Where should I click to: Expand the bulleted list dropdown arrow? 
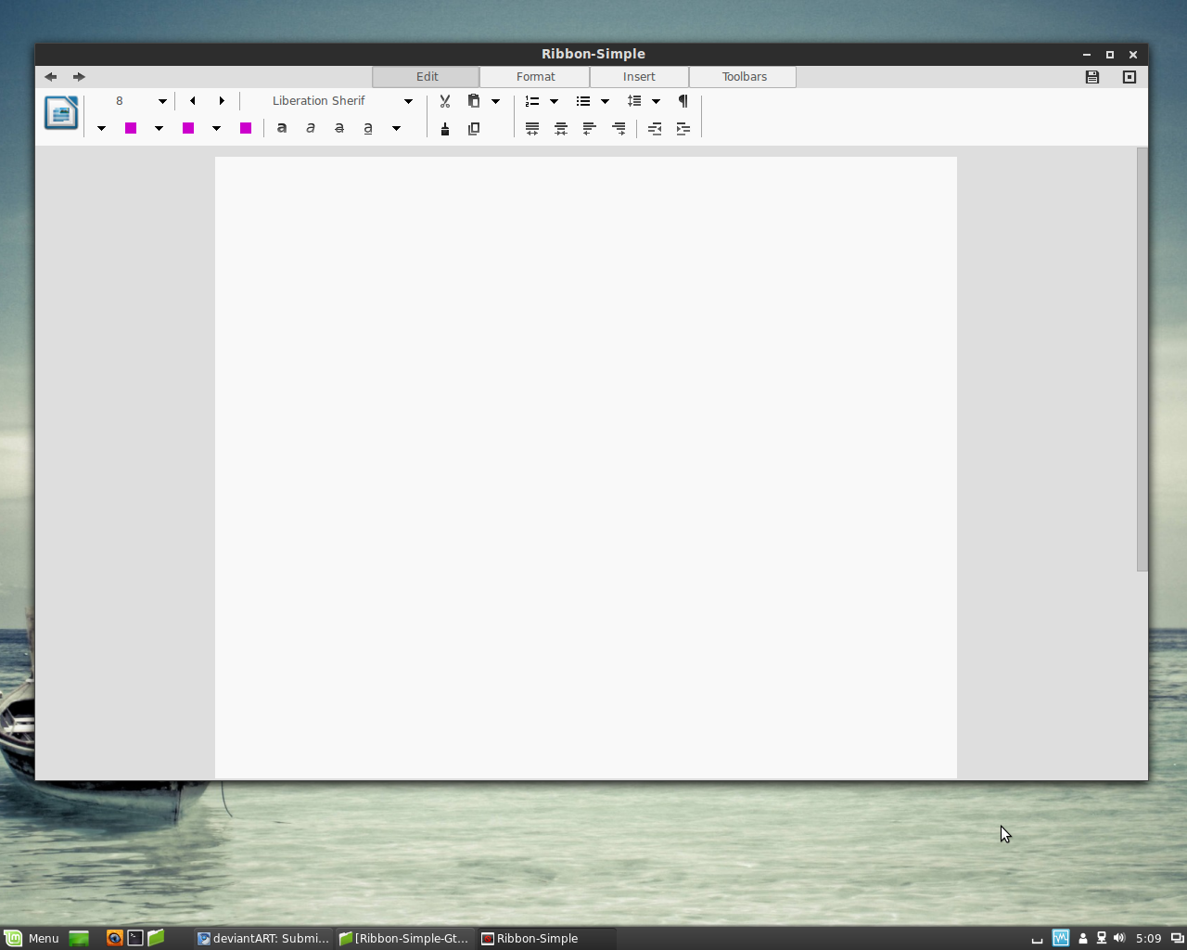[605, 101]
